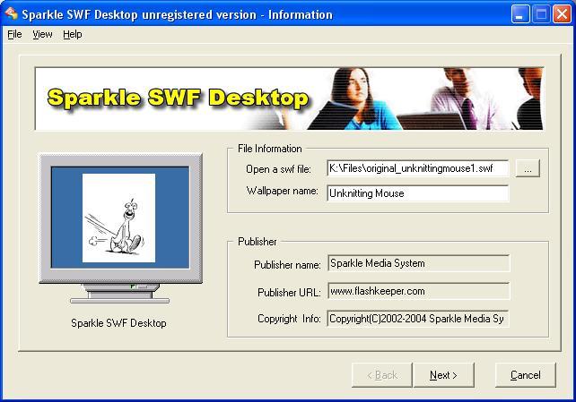Click the browse '...' button for swf file
Image resolution: width=576 pixels, height=402 pixels.
click(x=528, y=168)
